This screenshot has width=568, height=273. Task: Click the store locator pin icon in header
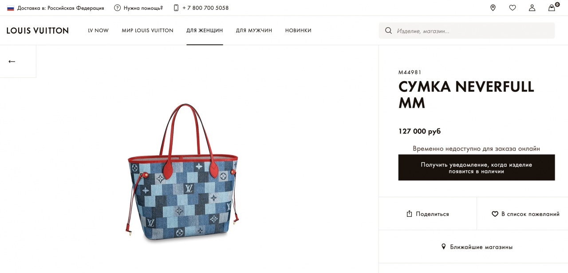493,8
